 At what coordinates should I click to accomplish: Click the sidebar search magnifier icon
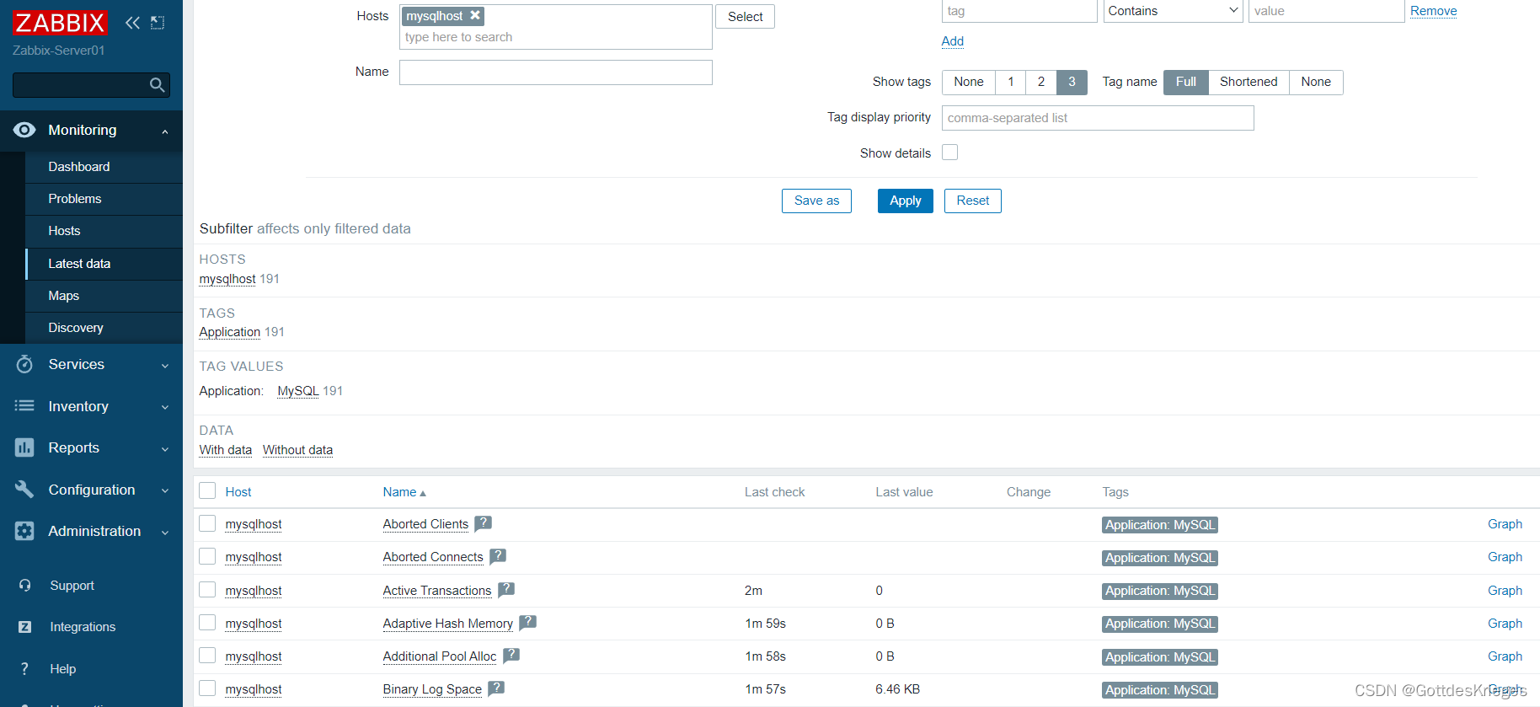click(x=157, y=85)
